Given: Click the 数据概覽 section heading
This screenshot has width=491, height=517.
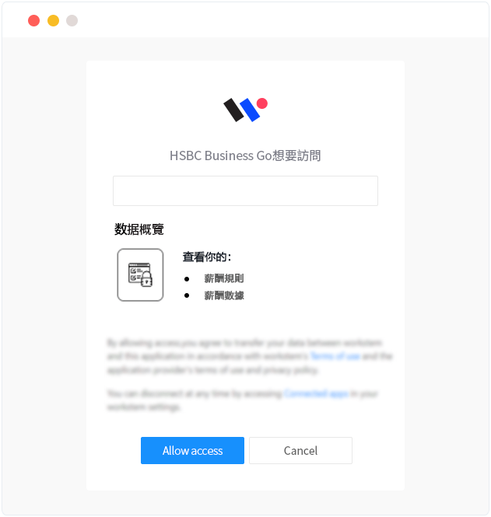Looking at the screenshot, I should (x=139, y=229).
